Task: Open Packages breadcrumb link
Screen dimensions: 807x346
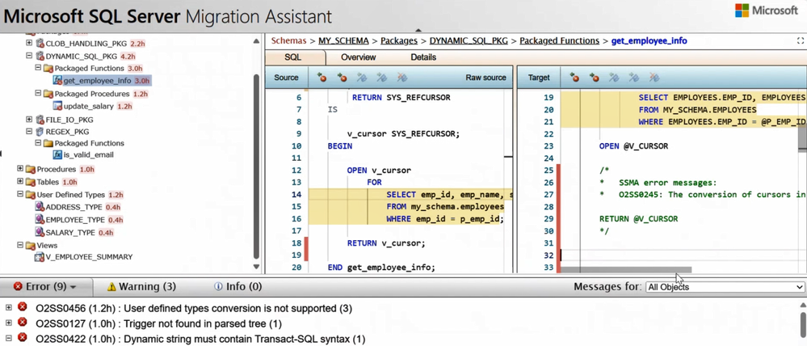Action: [399, 40]
